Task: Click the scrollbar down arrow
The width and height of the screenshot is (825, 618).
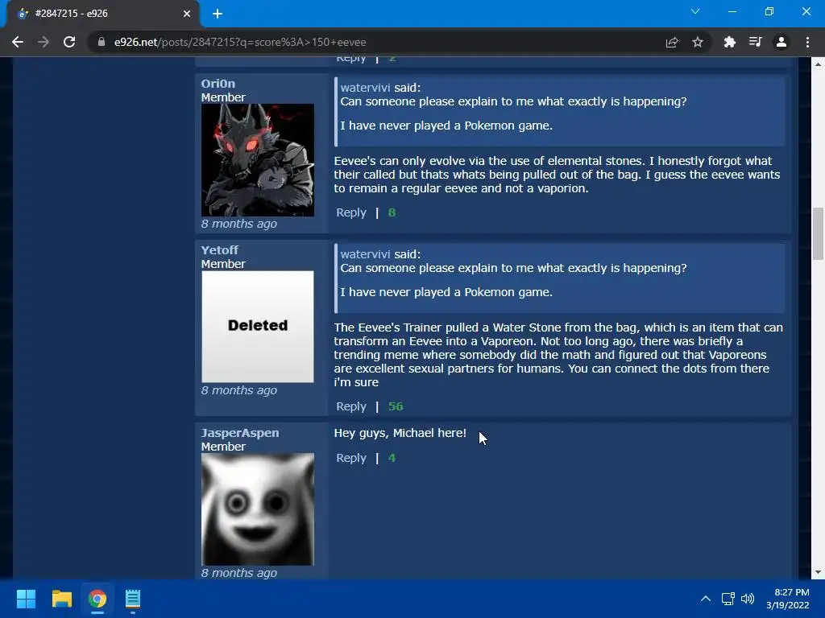Action: click(818, 572)
